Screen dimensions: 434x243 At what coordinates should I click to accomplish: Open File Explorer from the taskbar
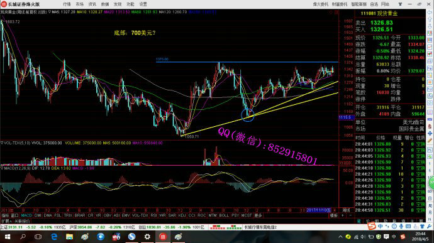click(69, 237)
